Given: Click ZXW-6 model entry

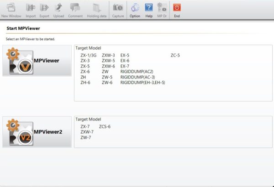Looking at the screenshot, I should (108, 66).
